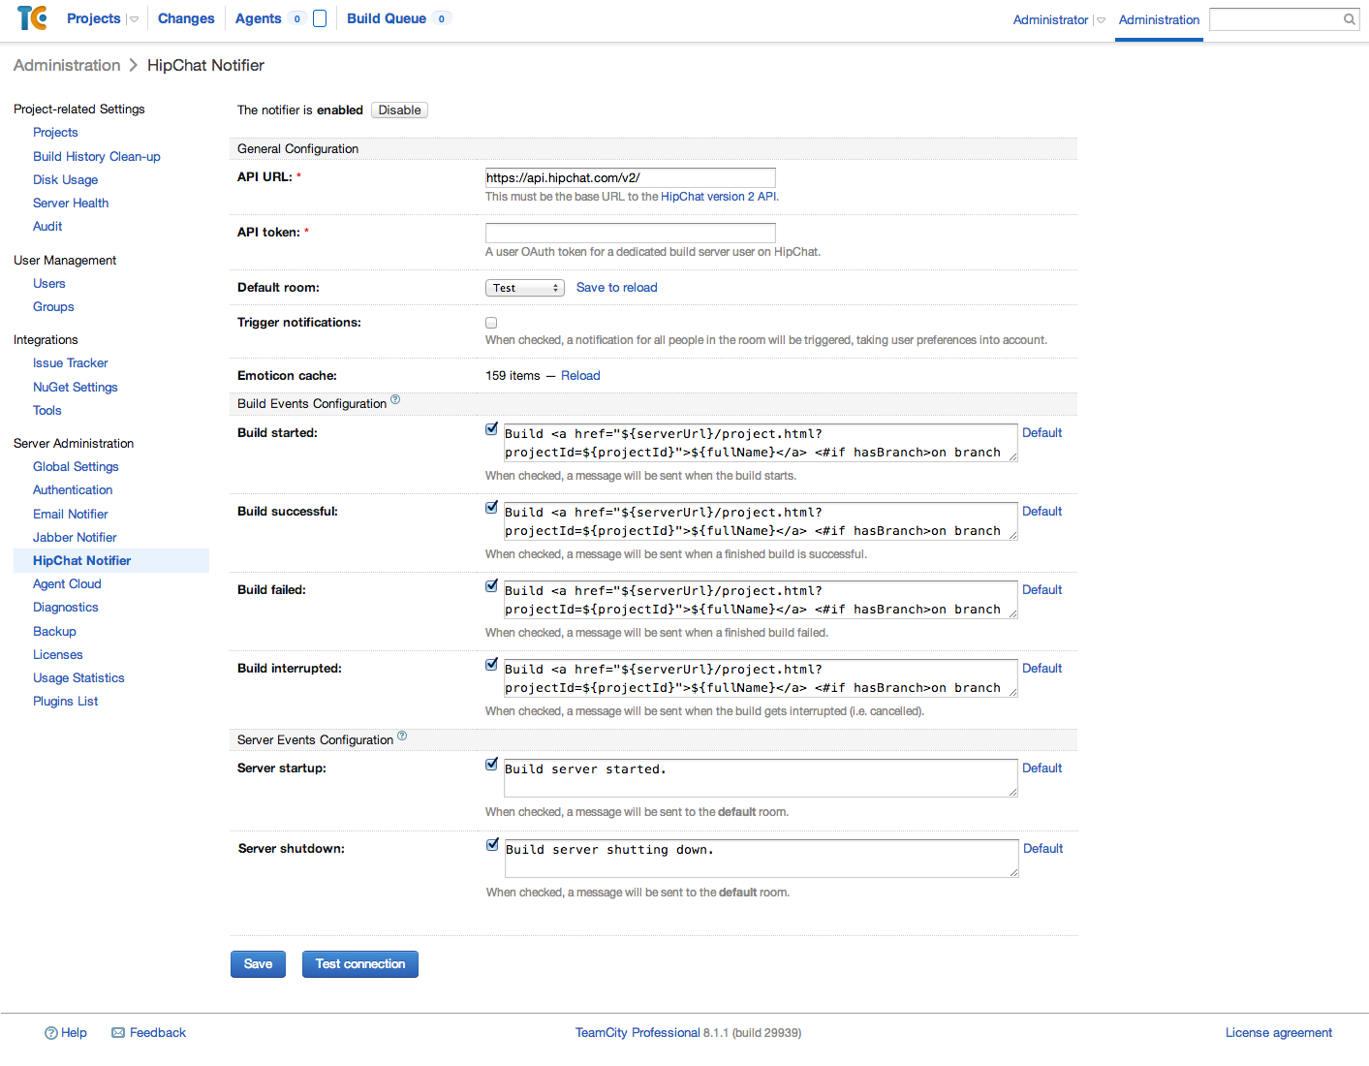Viewport: 1369px width, 1066px height.
Task: Open the Administration top link
Action: 1159,19
